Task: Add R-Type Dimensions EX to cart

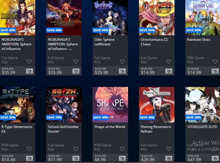Action: (30, 158)
